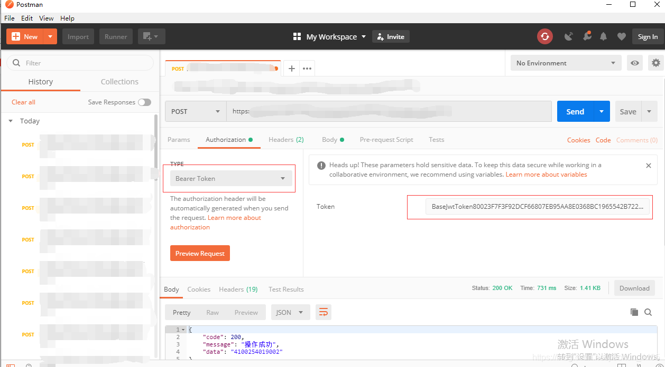Search the response with magnifier icon
This screenshot has width=665, height=367.
648,312
